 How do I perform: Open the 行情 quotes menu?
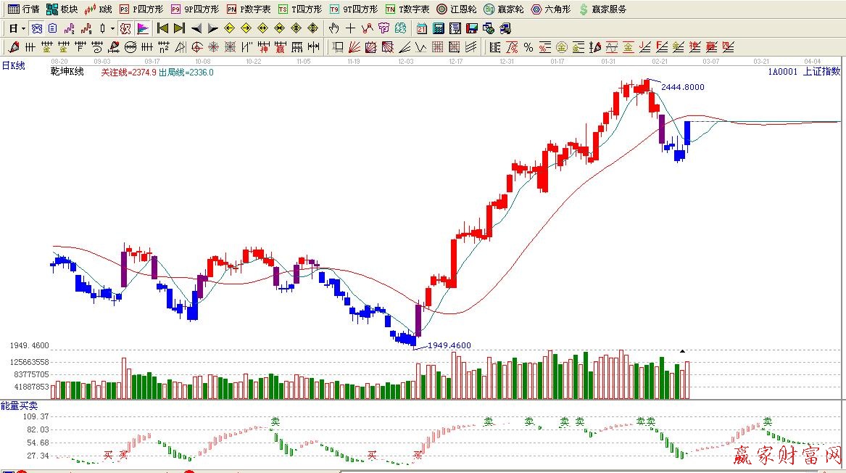point(23,9)
